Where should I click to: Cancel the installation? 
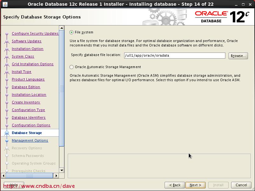241,185
